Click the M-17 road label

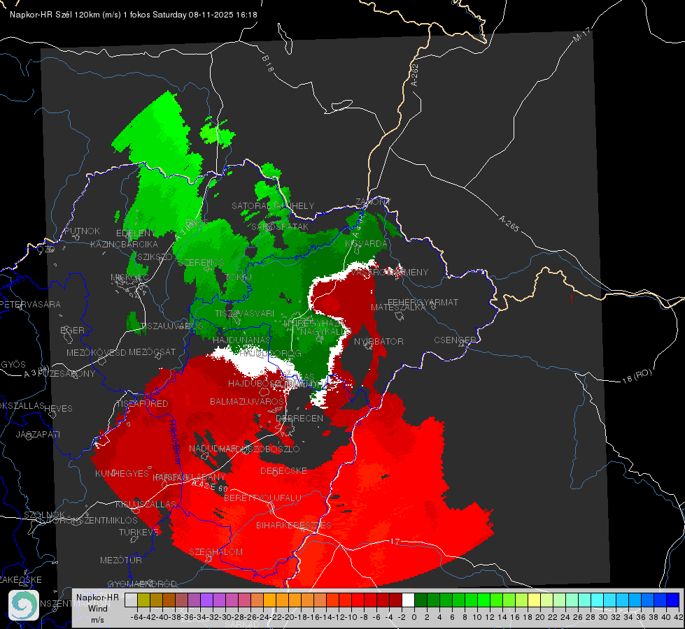pos(581,34)
